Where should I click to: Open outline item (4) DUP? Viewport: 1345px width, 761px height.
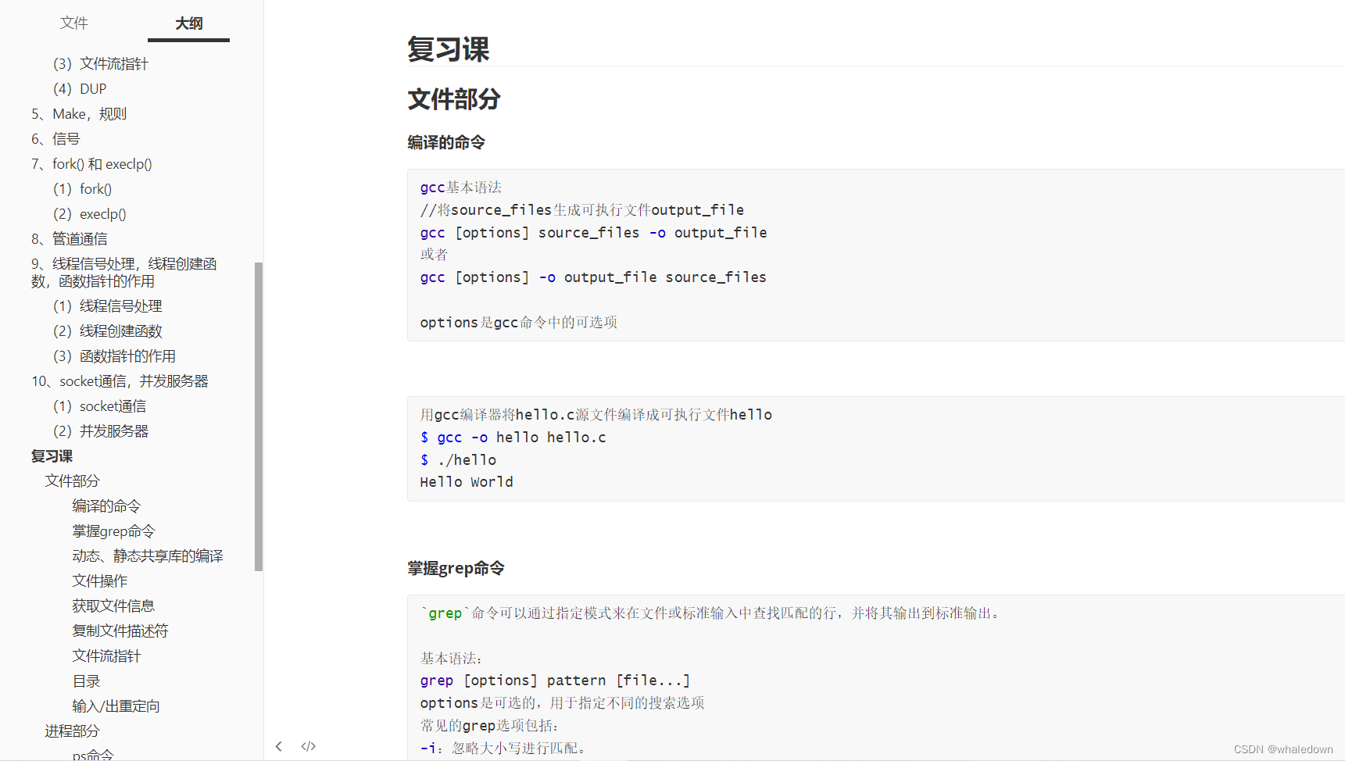pyautogui.click(x=80, y=88)
